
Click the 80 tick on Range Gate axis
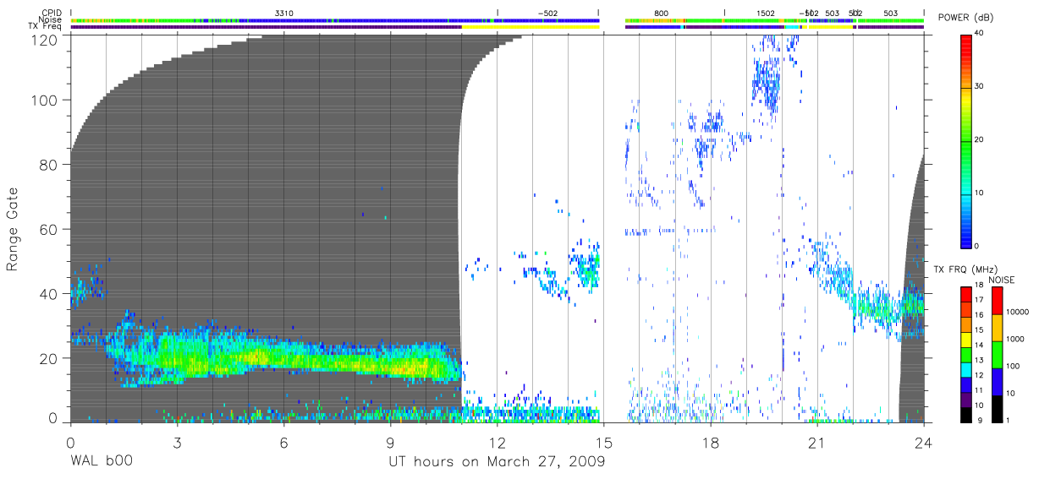pos(49,165)
